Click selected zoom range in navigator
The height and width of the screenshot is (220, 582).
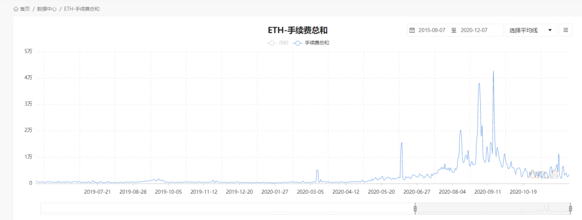tap(493, 208)
